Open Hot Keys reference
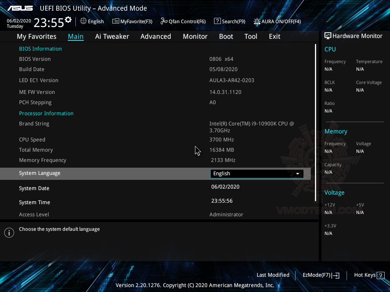The width and height of the screenshot is (390, 292). (365, 275)
